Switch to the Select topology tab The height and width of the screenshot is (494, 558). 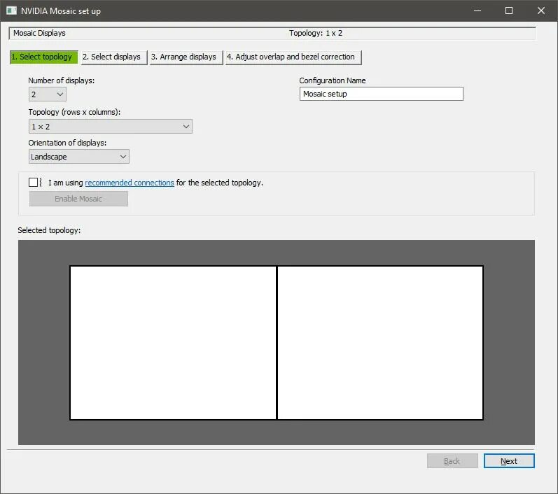pos(44,57)
